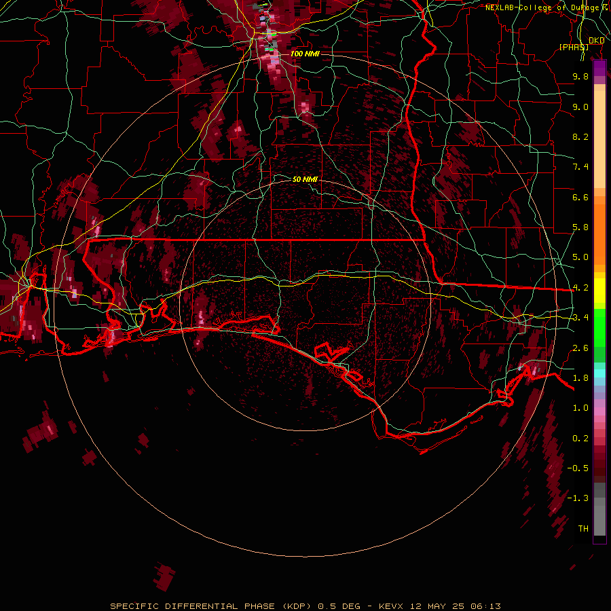Click the "50 NMI" range ring label
This screenshot has height=611, width=611.
pos(305,179)
